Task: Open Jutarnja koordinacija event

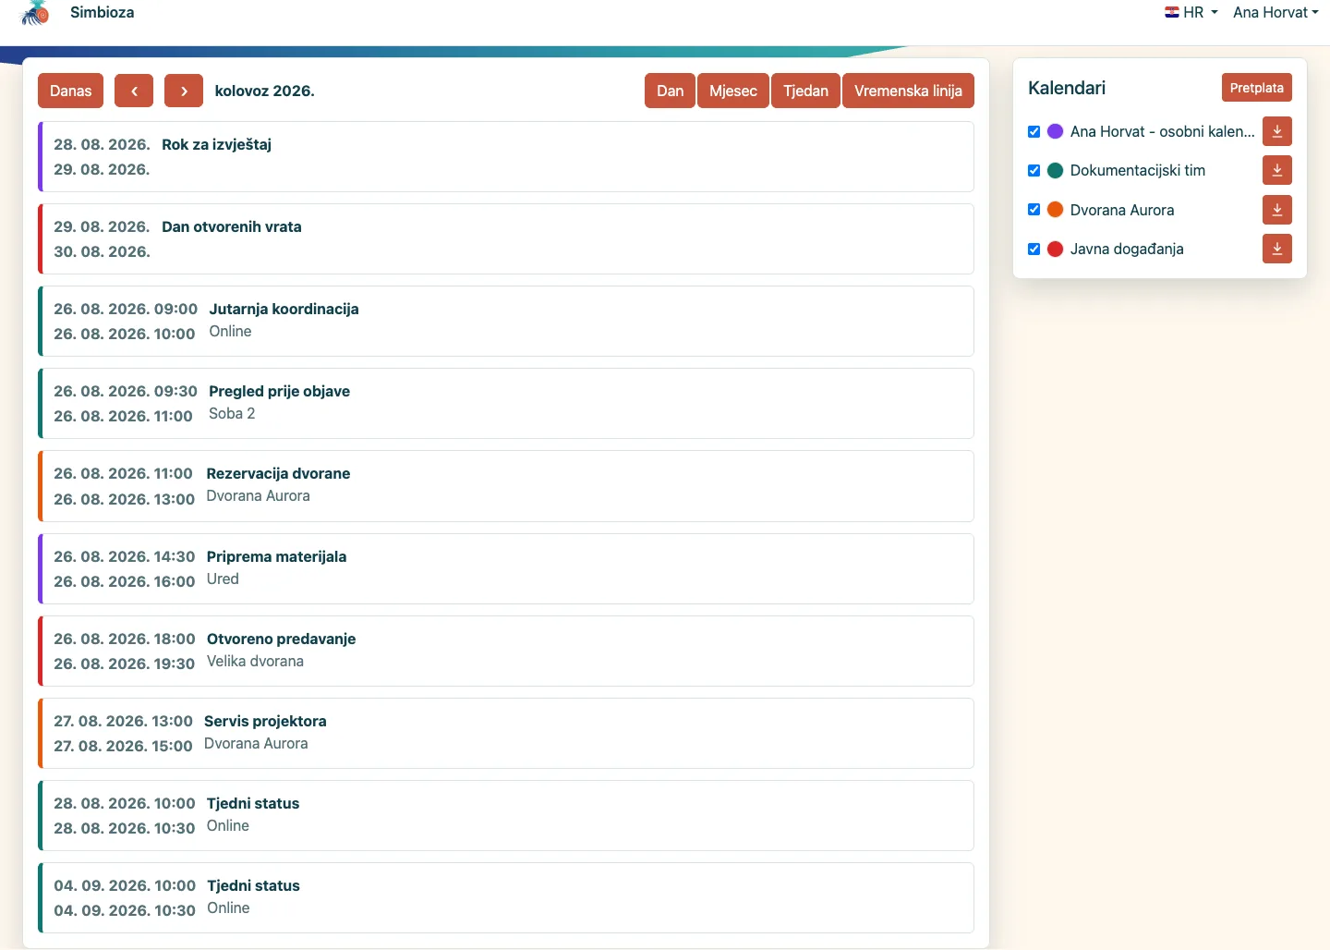Action: tap(506, 322)
